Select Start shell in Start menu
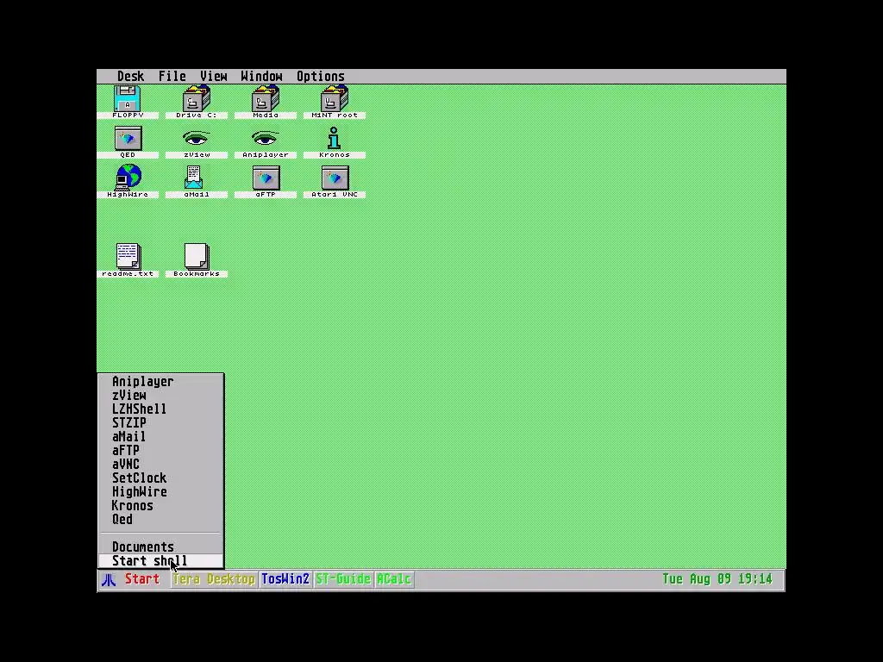883x662 pixels. click(161, 560)
